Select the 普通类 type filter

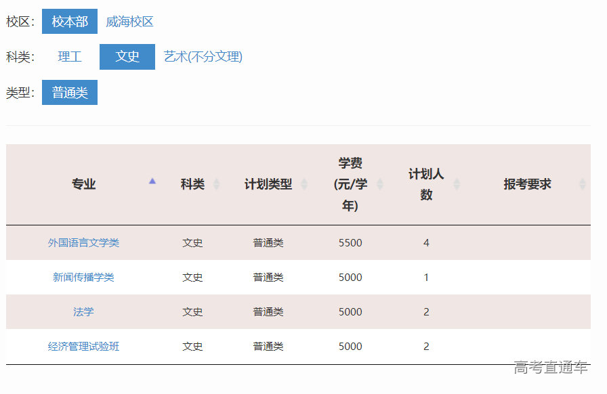(x=69, y=92)
